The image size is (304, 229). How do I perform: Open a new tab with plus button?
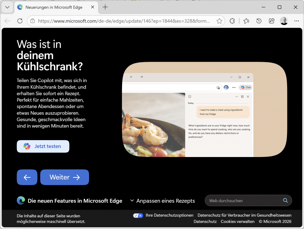105,7
